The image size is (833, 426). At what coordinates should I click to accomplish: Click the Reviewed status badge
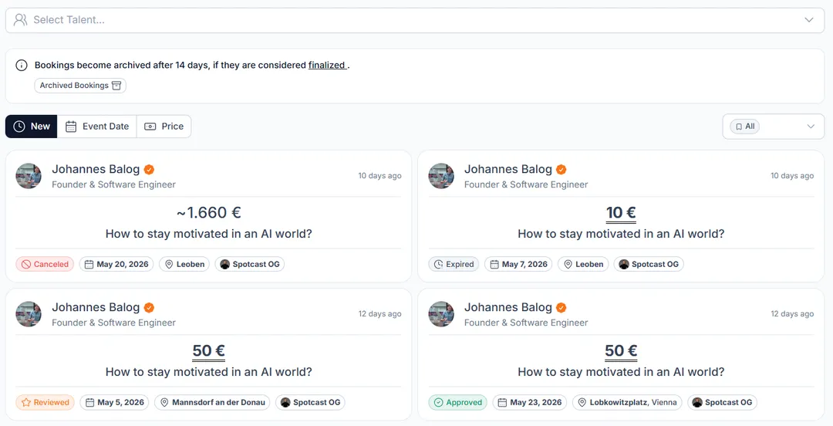coord(46,403)
